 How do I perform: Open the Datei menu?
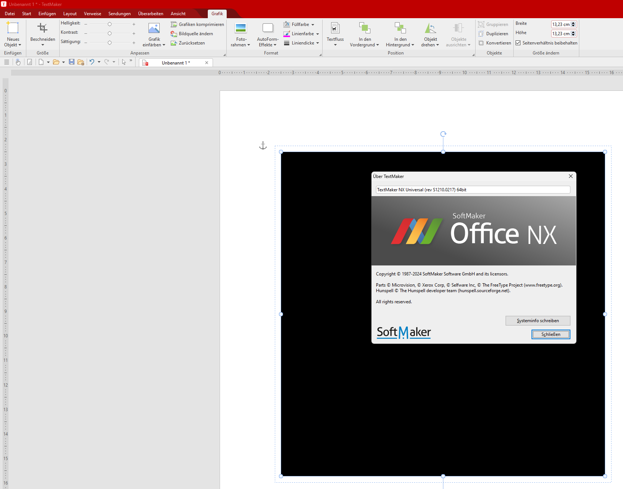click(x=10, y=14)
